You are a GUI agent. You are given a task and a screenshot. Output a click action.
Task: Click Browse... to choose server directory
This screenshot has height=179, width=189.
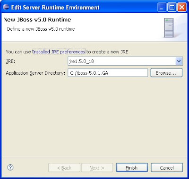point(166,73)
